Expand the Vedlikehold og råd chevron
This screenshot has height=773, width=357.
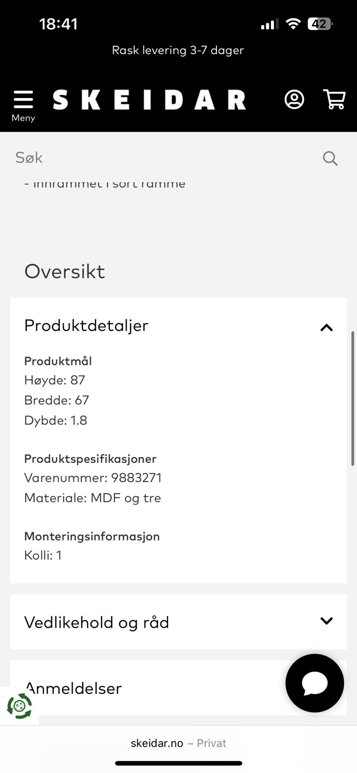coord(327,621)
